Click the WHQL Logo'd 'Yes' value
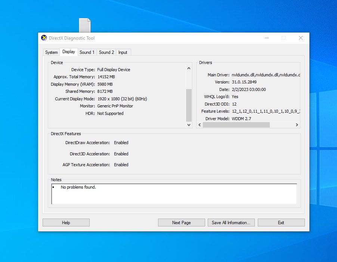Viewport: 337px width, 262px height. (235, 97)
